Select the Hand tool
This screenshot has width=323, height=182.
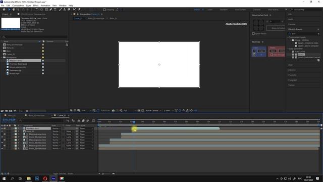tap(14, 10)
